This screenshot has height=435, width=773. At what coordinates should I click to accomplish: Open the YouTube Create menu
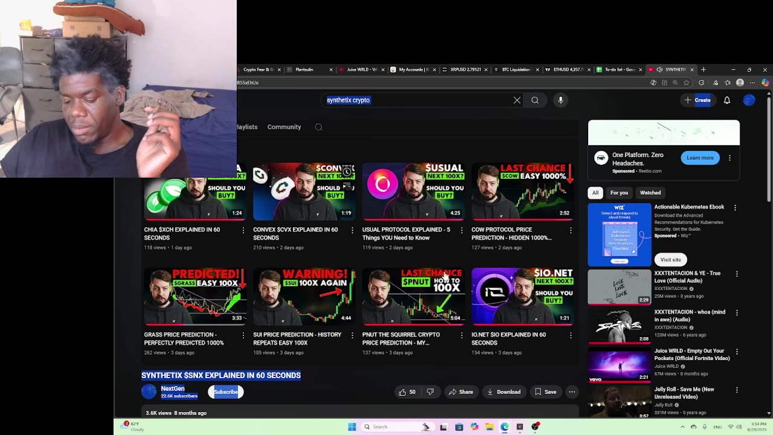698,100
